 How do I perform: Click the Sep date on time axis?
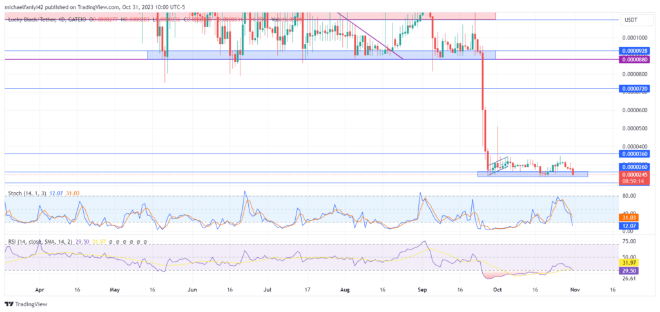coord(422,290)
